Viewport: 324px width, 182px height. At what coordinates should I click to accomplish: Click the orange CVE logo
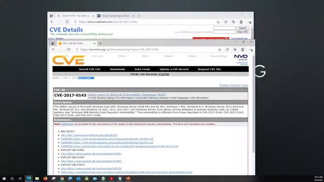pyautogui.click(x=69, y=60)
